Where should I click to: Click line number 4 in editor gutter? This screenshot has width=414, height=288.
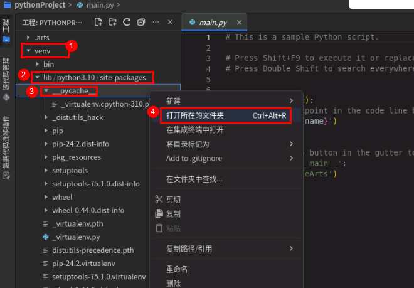208,69
